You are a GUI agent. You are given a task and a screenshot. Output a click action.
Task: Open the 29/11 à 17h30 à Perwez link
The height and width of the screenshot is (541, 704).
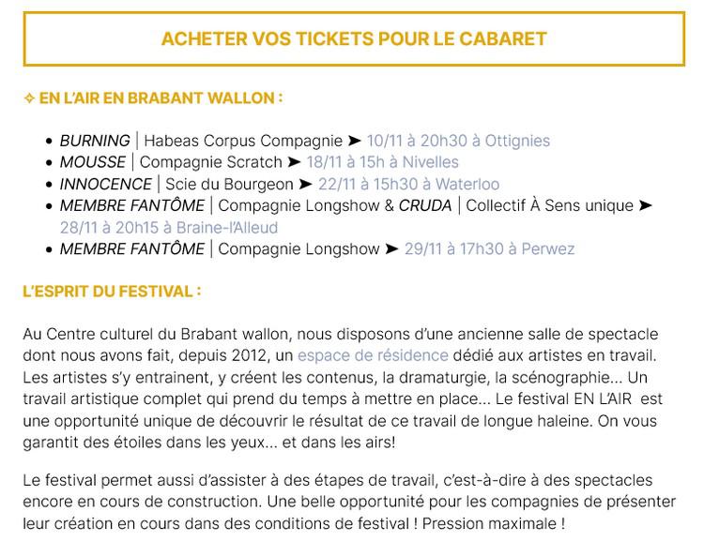coord(488,249)
